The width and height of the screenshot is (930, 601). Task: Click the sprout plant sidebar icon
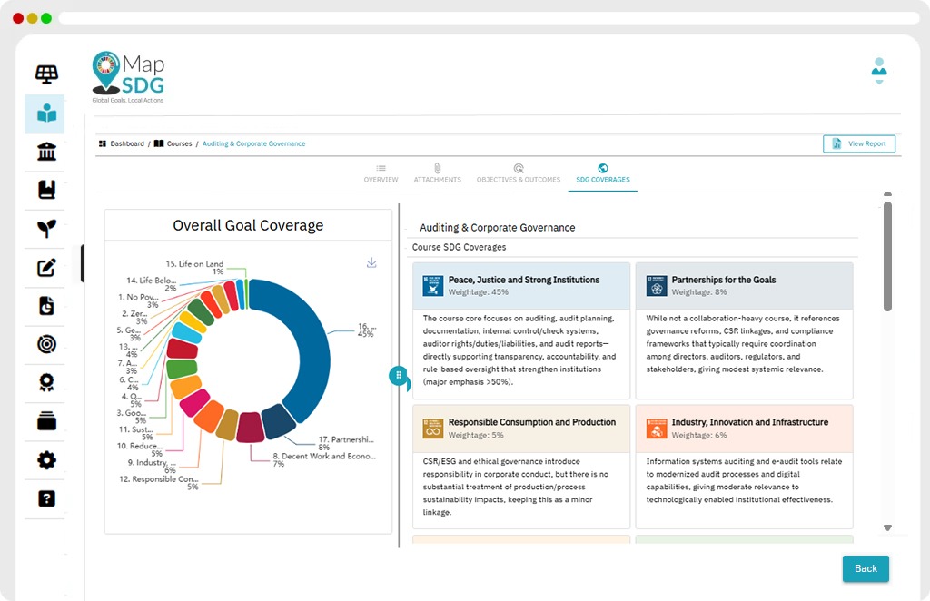(x=46, y=228)
